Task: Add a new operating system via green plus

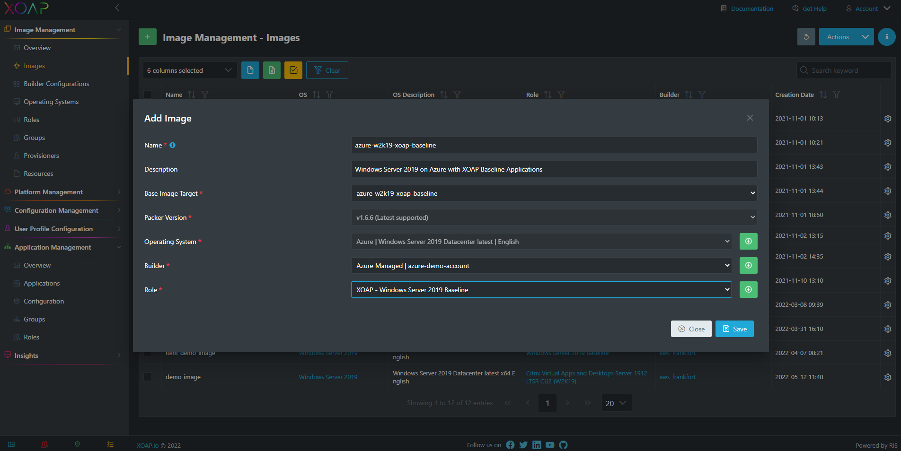Action: (748, 242)
